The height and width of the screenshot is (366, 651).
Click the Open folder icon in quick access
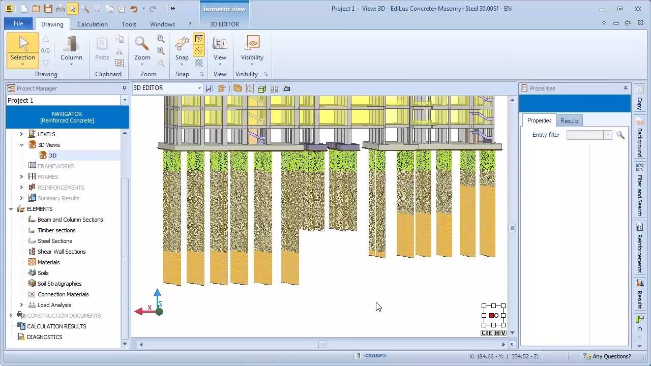coord(36,9)
